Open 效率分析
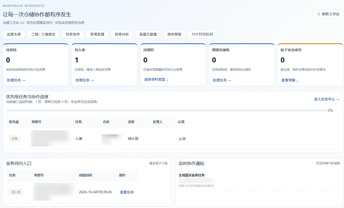 point(122,34)
